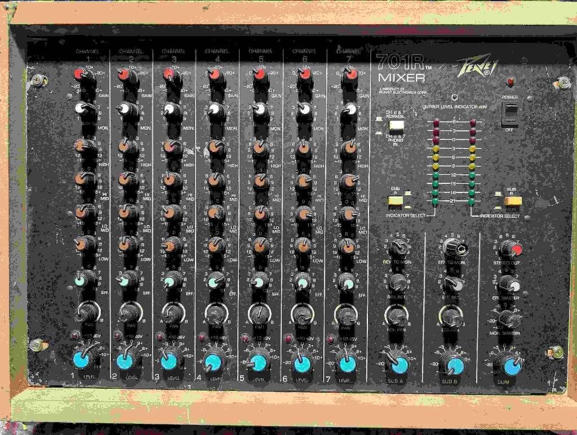Adjust channel 6 PAN knob

point(303,315)
